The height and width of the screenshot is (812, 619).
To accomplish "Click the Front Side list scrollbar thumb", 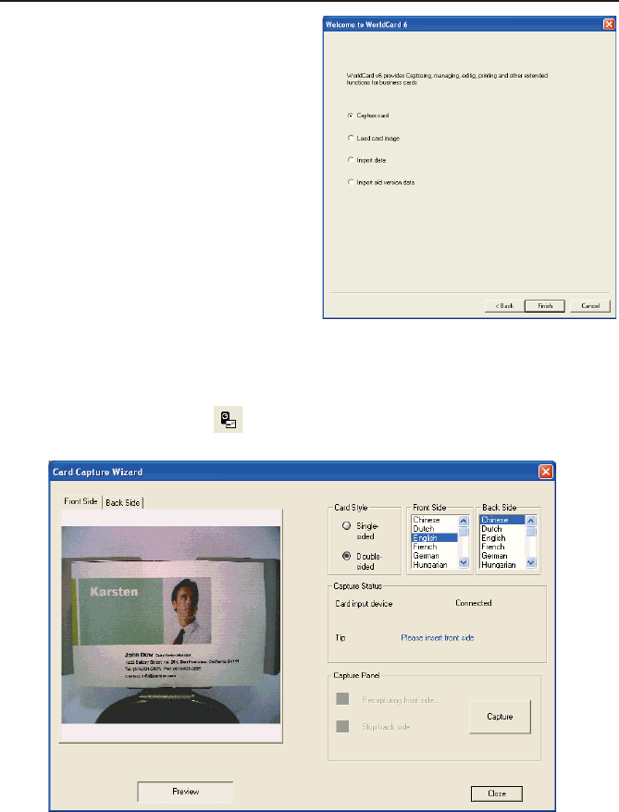I will click(x=463, y=532).
